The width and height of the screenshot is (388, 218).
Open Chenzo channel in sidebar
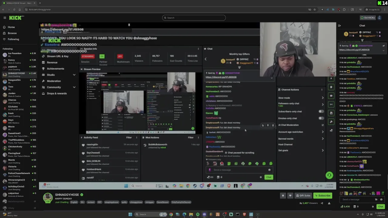[x=19, y=101]
